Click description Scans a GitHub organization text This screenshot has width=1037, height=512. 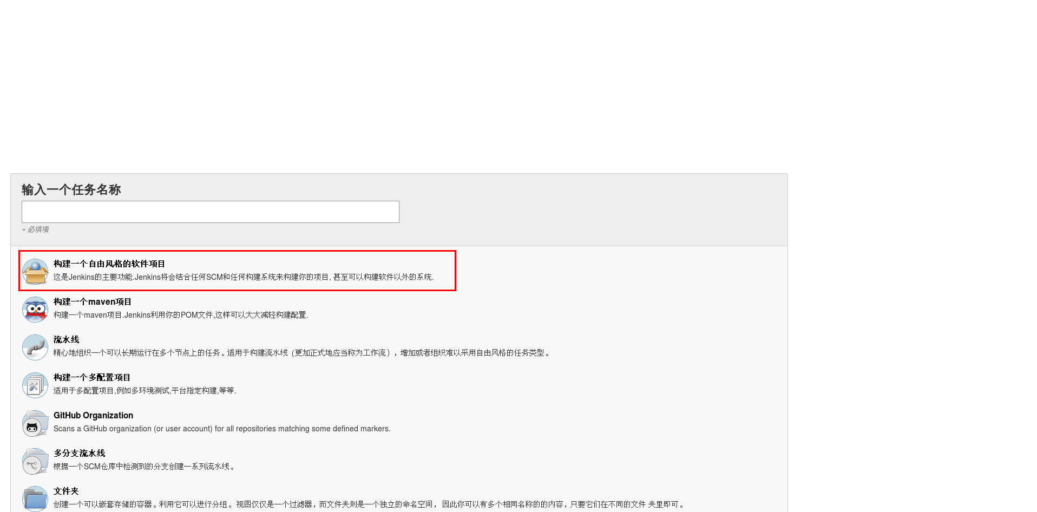[x=222, y=428]
